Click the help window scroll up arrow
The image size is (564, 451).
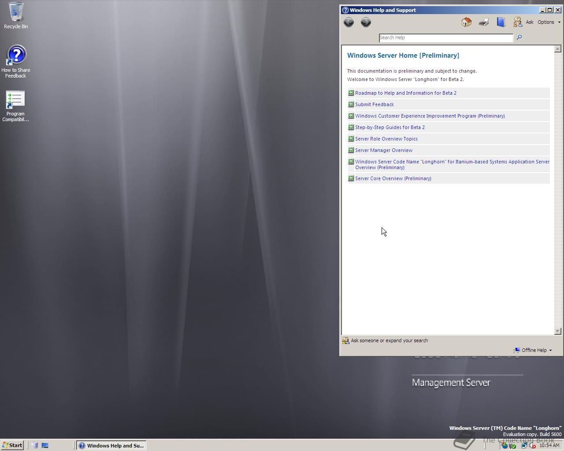click(557, 49)
